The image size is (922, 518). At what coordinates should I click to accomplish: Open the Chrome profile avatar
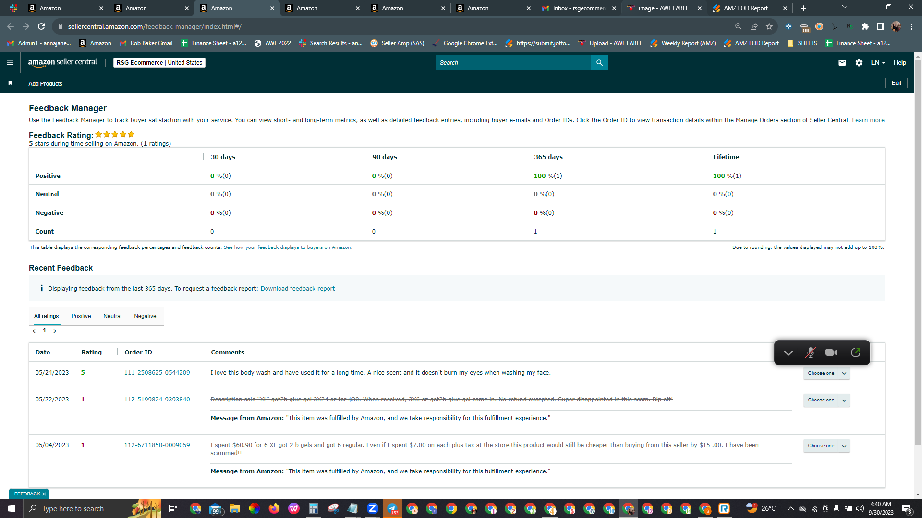click(896, 26)
